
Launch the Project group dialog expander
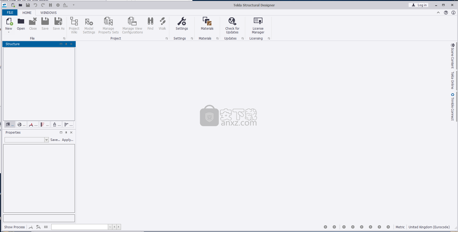(x=167, y=38)
